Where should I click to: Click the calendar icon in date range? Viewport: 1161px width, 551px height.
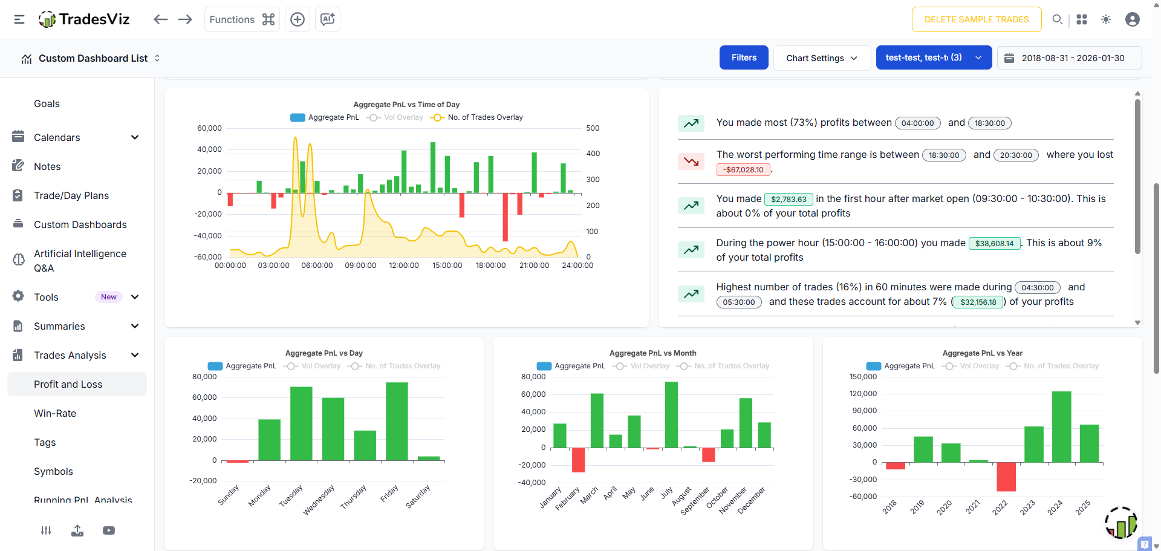pyautogui.click(x=1009, y=58)
